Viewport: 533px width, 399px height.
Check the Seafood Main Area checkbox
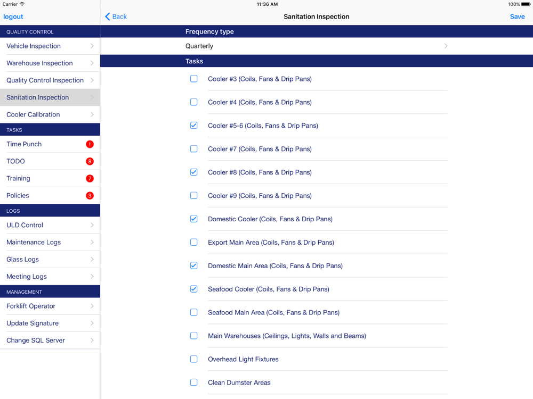194,312
